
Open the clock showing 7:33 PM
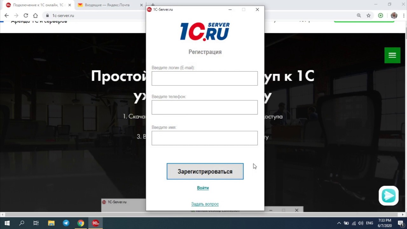click(385, 223)
